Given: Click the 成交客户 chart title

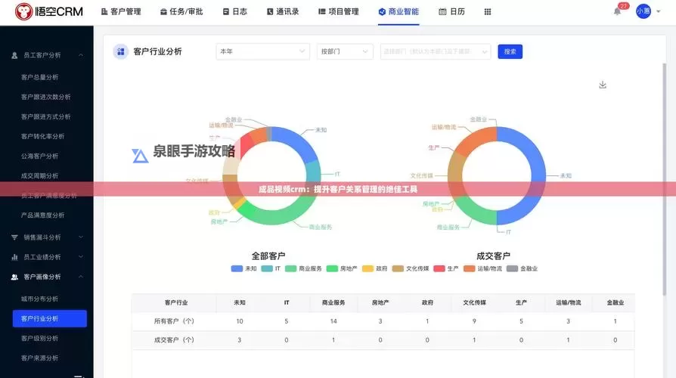Looking at the screenshot, I should pos(493,256).
